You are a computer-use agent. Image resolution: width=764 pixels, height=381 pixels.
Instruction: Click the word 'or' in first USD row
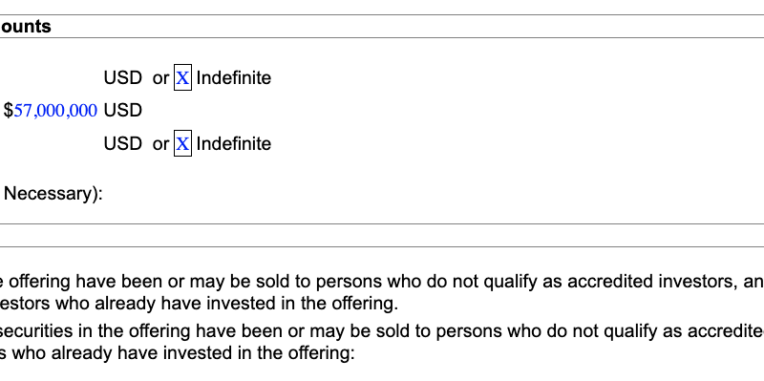(x=160, y=78)
